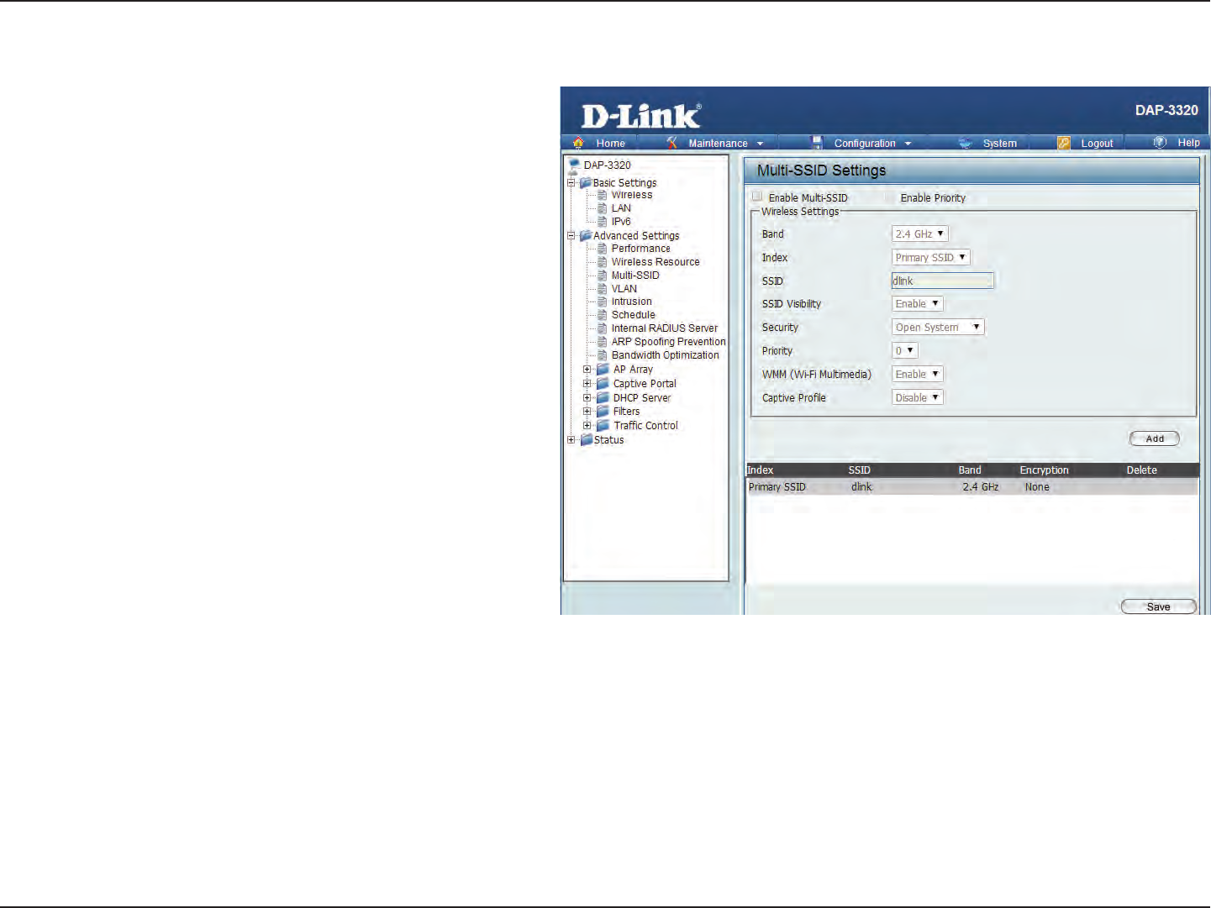1211x908 pixels.
Task: Click the Basic Settings folder icon
Action: click(586, 182)
